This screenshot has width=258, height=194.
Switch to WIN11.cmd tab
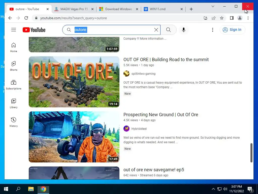[x=161, y=9]
